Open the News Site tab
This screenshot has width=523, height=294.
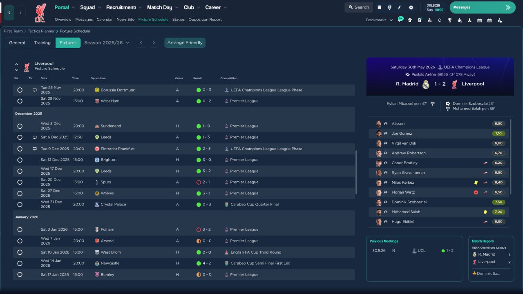pos(125,20)
